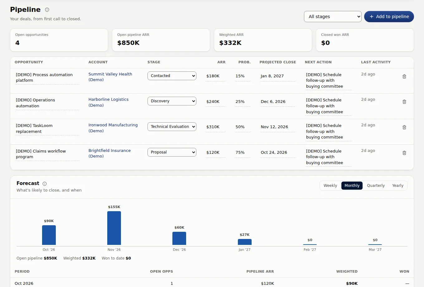Click the Nov '26 forecast bar
Screen dimensions: 424x287
(114, 228)
